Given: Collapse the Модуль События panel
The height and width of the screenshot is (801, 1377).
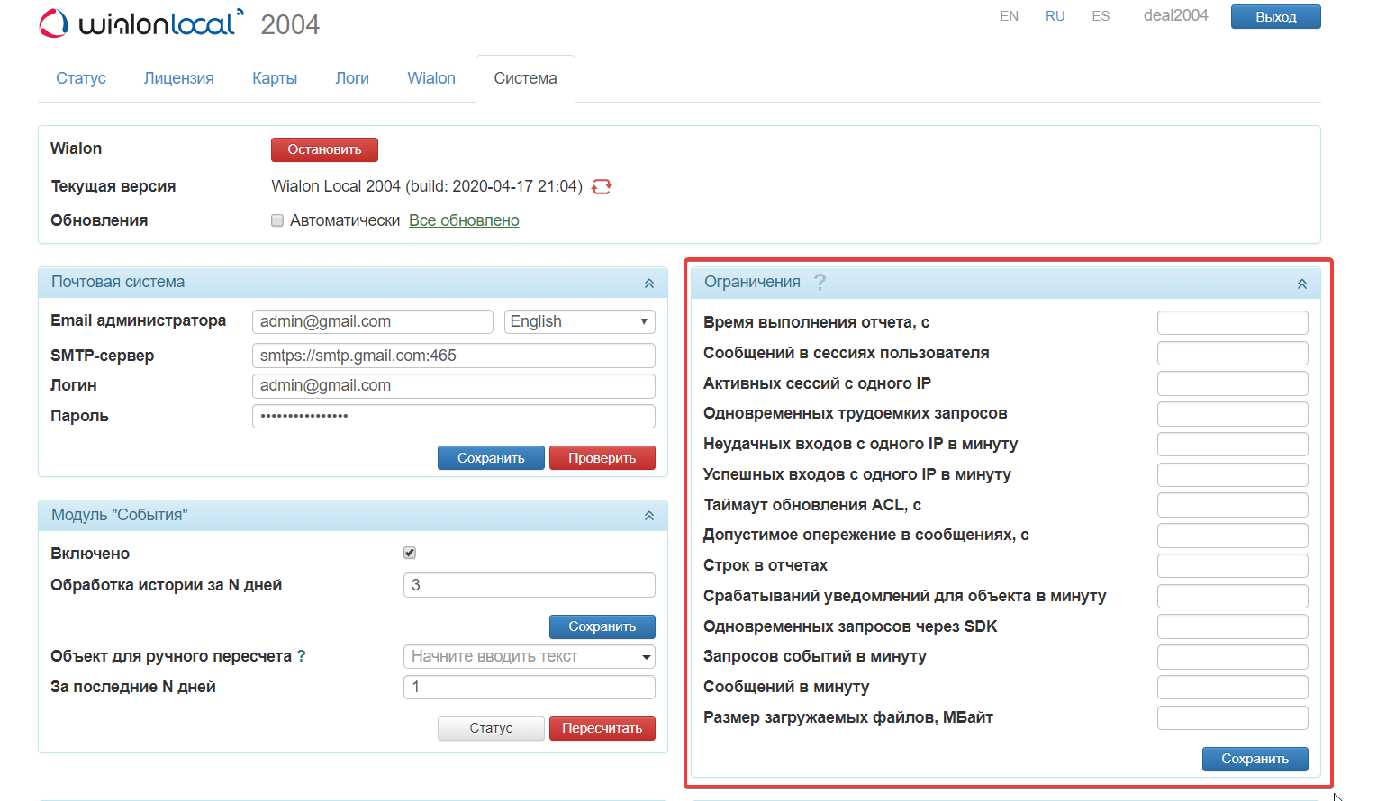Looking at the screenshot, I should [x=648, y=515].
